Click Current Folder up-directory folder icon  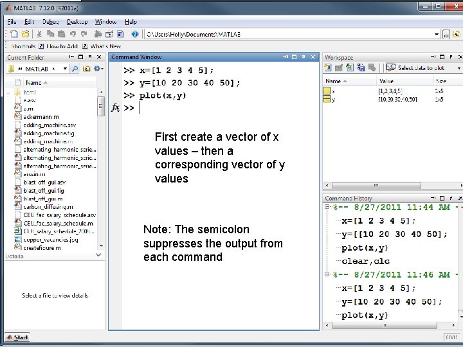(86, 69)
